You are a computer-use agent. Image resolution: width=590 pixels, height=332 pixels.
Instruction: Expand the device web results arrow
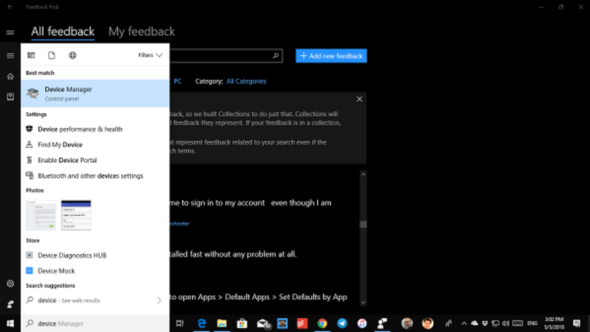(x=159, y=300)
